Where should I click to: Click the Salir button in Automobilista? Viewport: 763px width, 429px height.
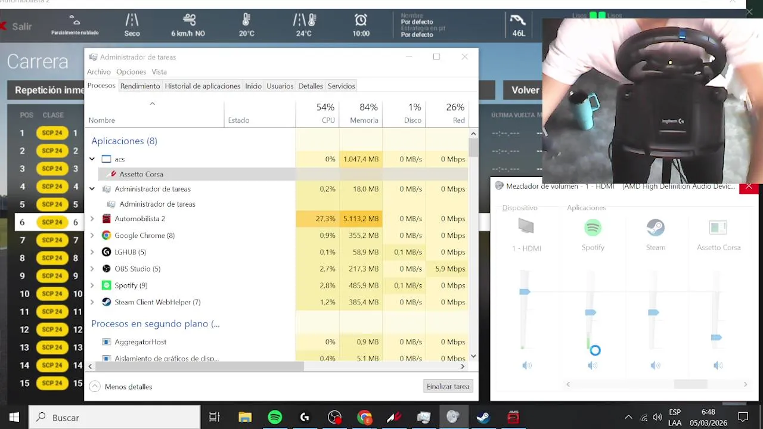click(x=16, y=26)
